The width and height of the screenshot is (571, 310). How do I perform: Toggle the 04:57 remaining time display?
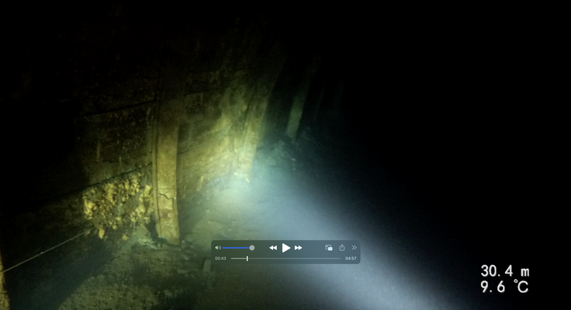(x=351, y=258)
